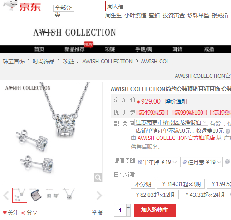Click the 降价通知 price alert link
The height and width of the screenshot is (220, 231).
tap(176, 101)
